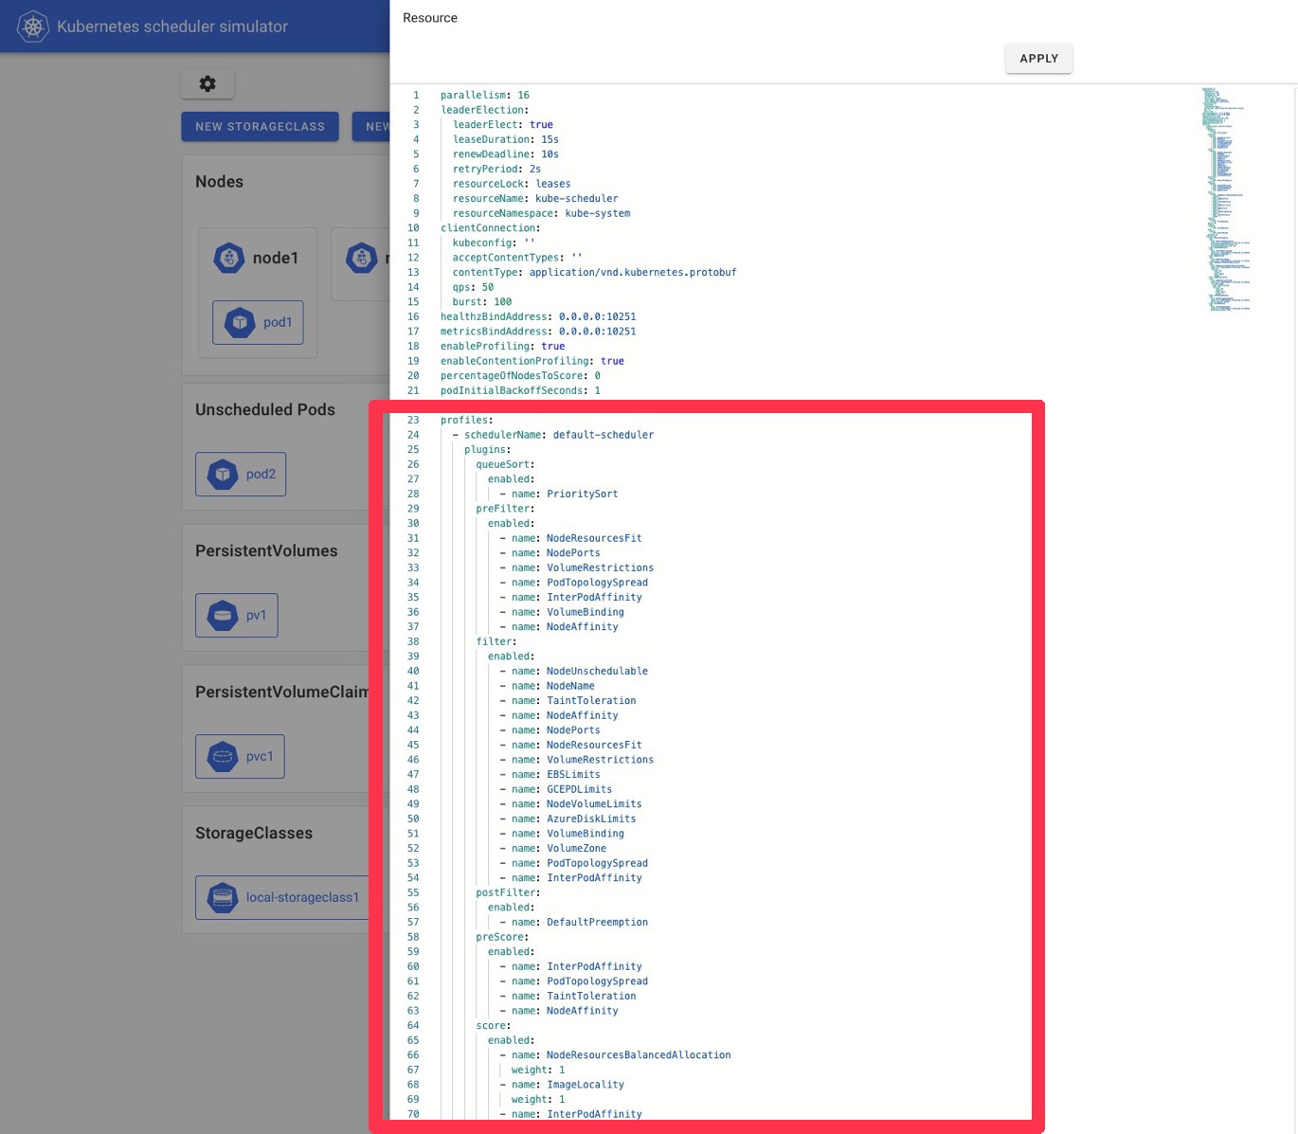Click the 'profiles:' line
Viewport: 1298px width, 1134px height.
click(x=467, y=420)
